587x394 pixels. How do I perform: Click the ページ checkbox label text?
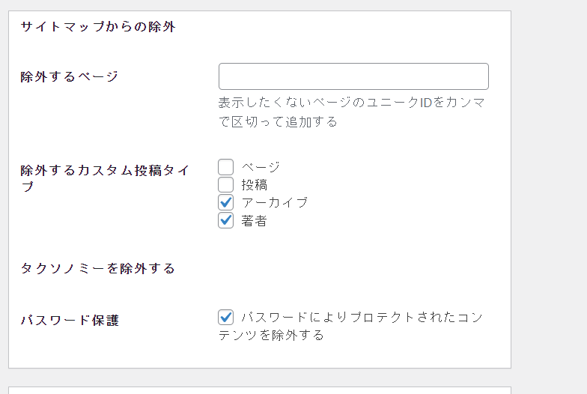point(261,167)
